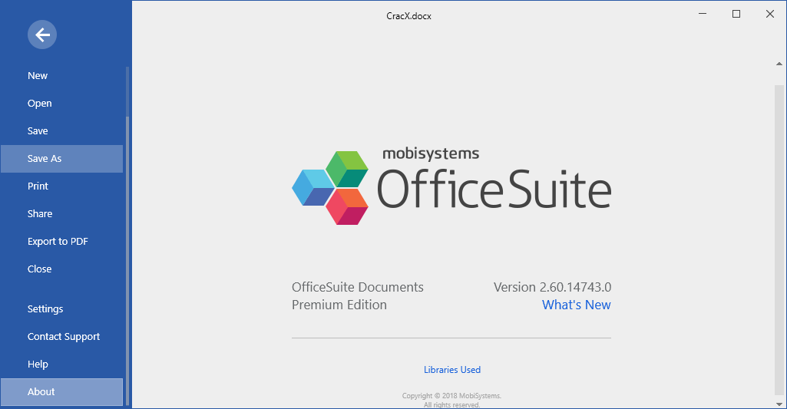Viewport: 787px width, 409px height.
Task: Choose Save in the backstage menu
Action: (61, 131)
